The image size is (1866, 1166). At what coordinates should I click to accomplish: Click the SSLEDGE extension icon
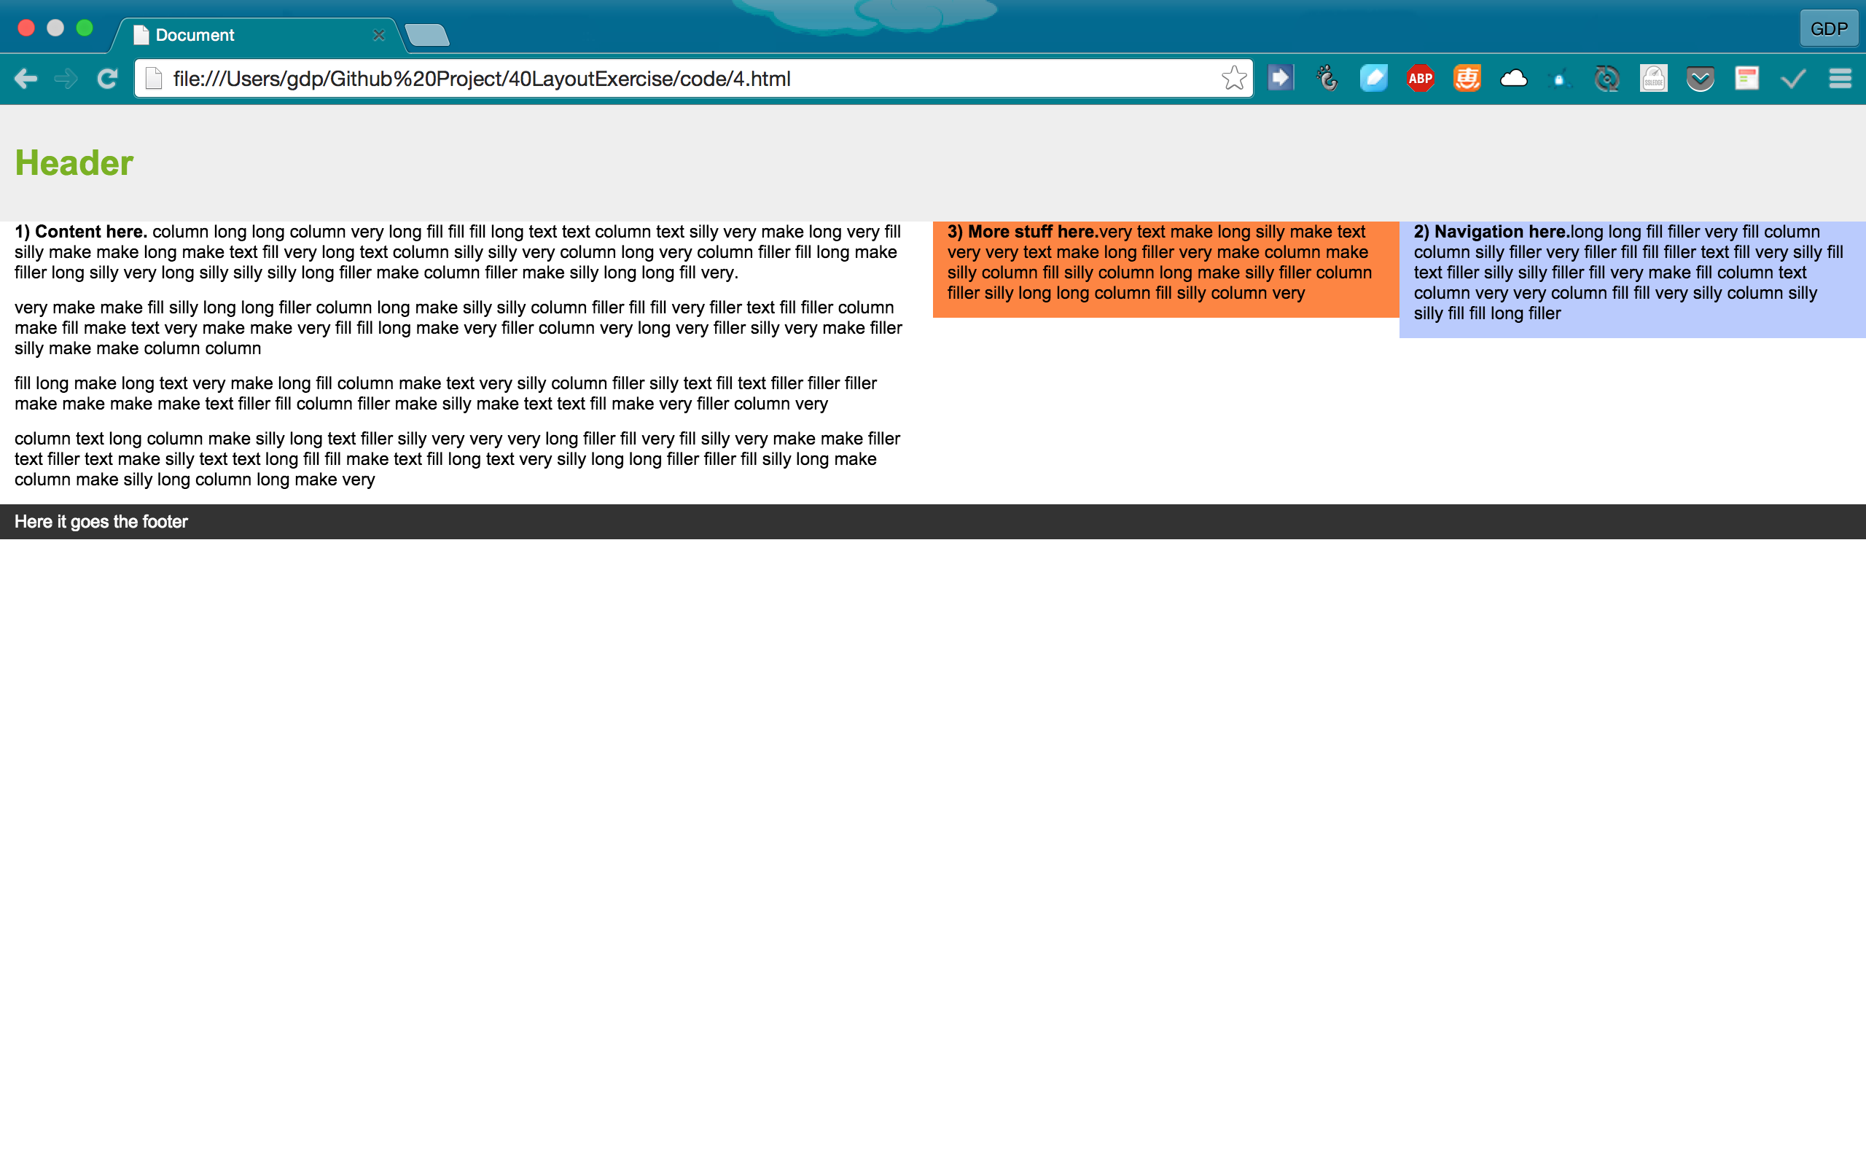tap(1653, 79)
